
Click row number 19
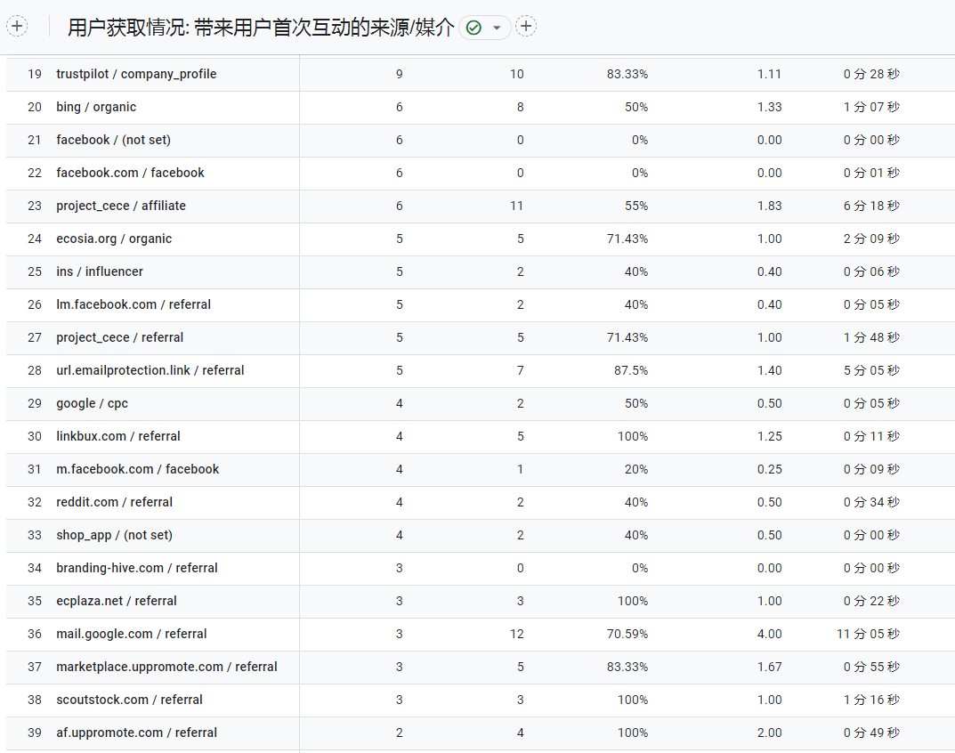pos(35,74)
